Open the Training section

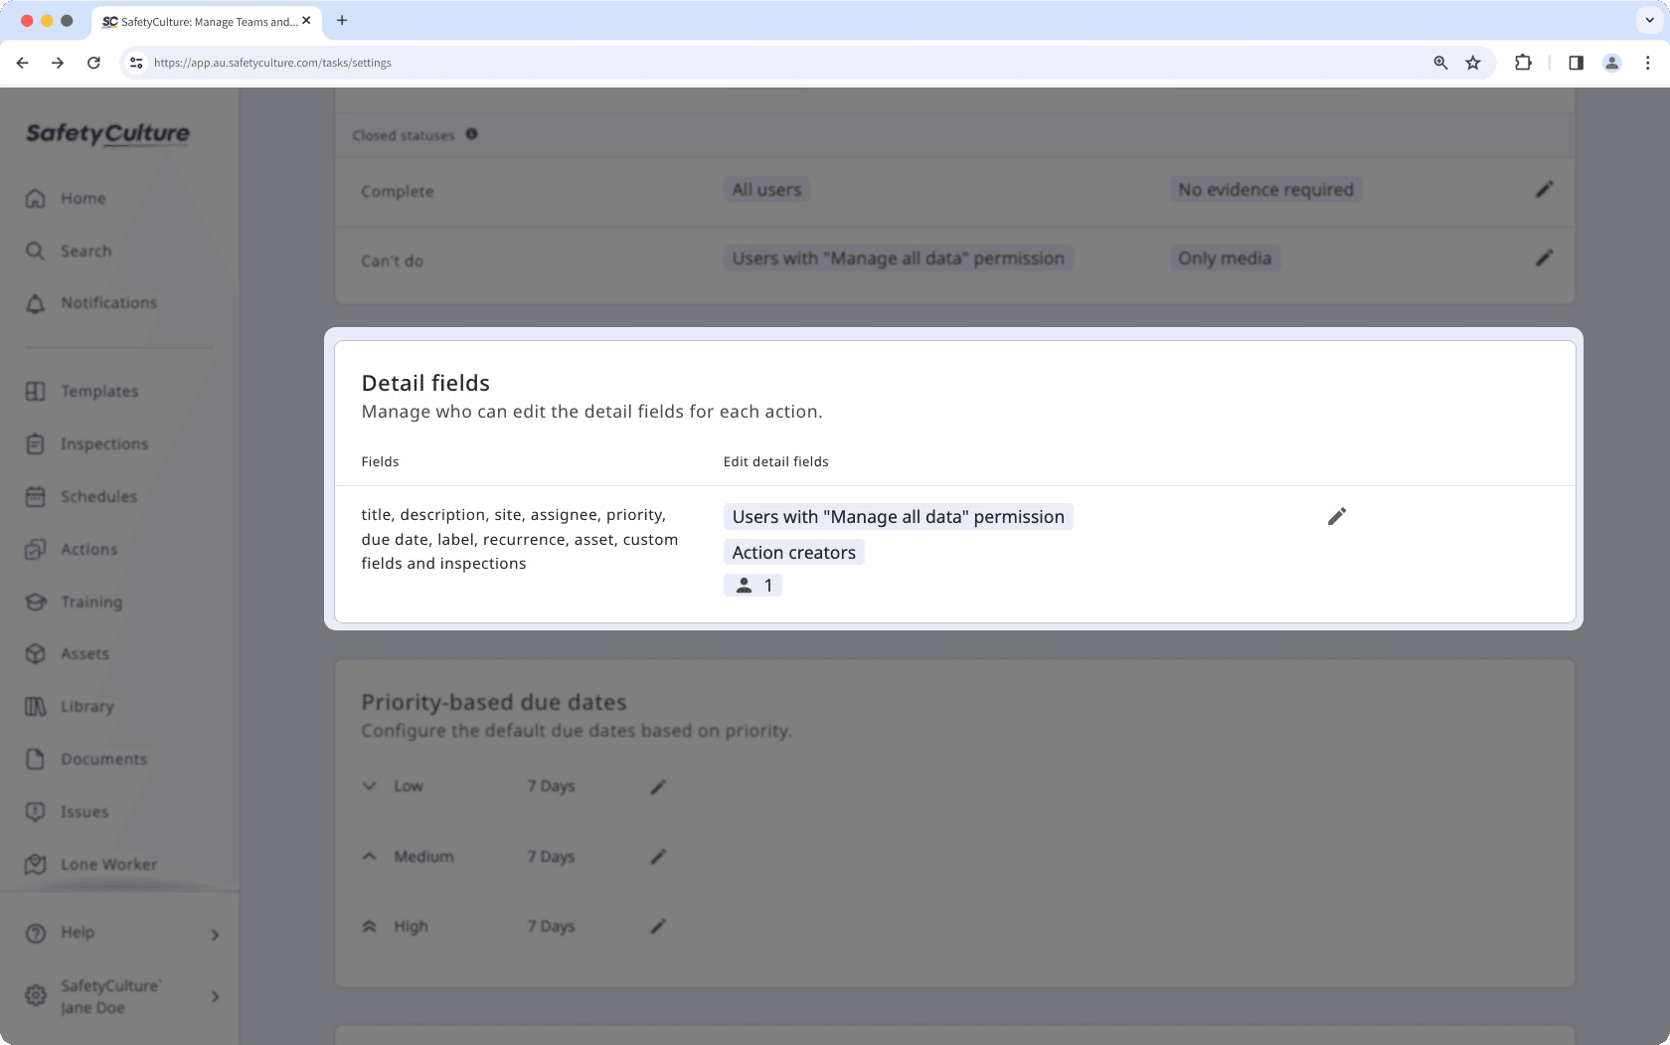[90, 602]
